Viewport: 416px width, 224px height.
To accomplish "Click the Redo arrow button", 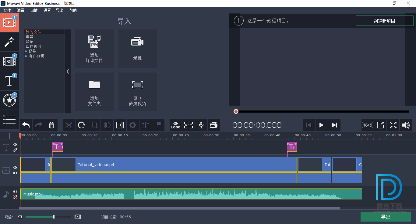I will pyautogui.click(x=39, y=125).
